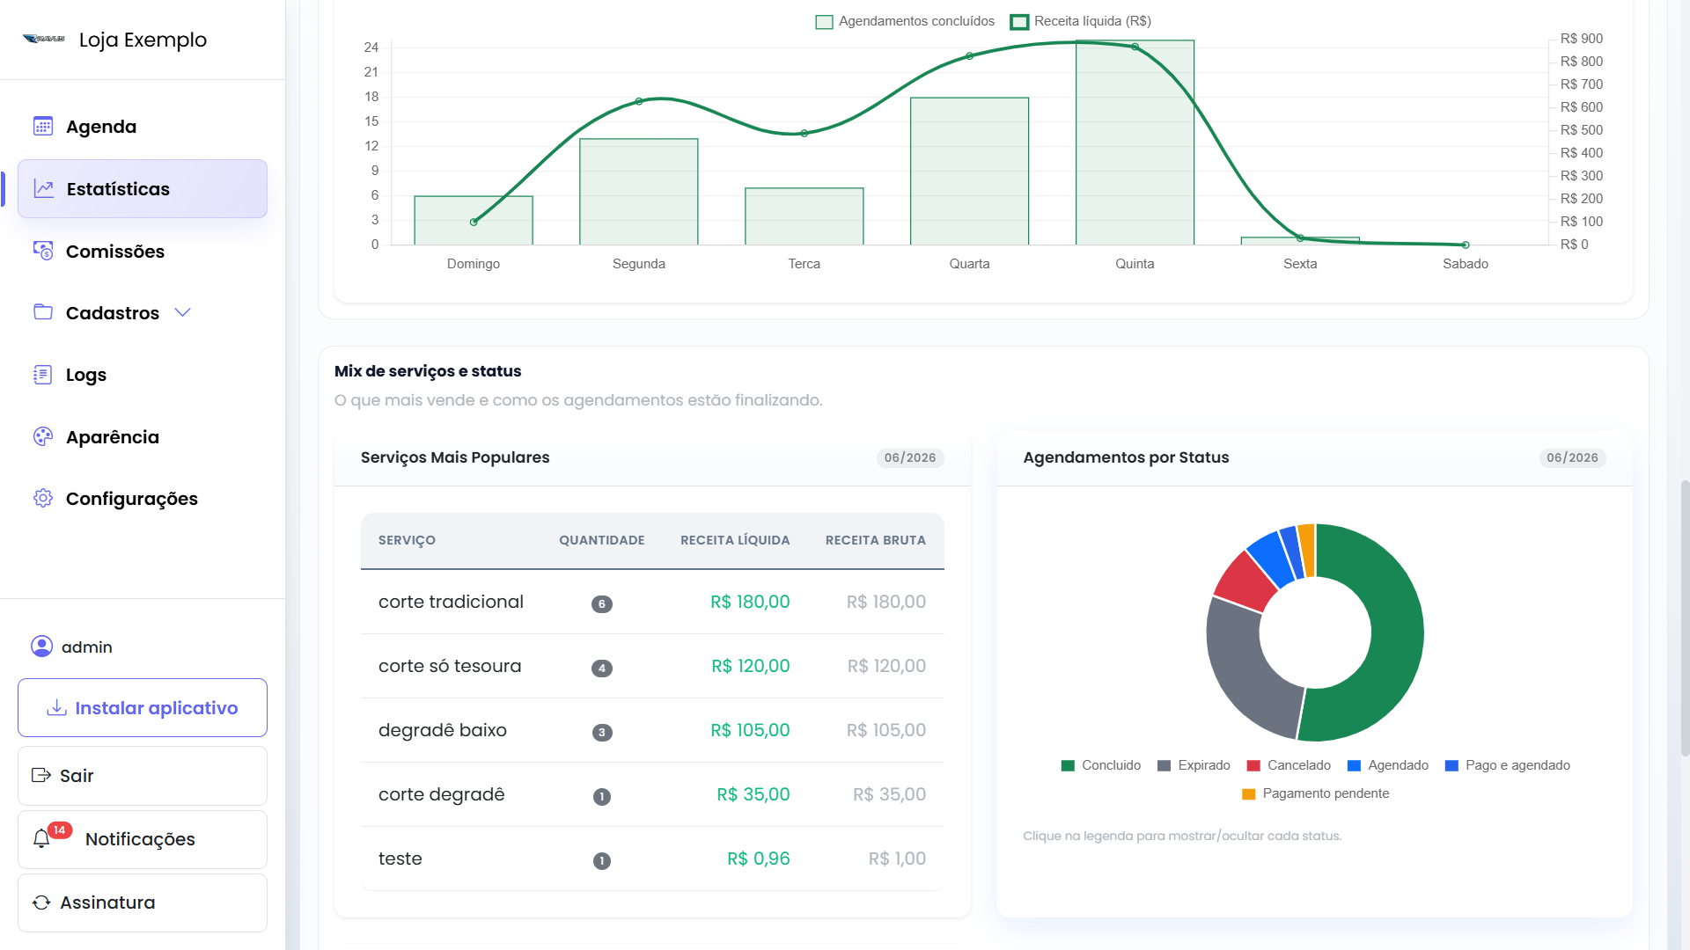Click the Configurações gear icon
This screenshot has height=950, width=1690.
pos(43,498)
